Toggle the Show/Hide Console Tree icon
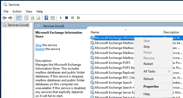The width and height of the screenshot is (183, 98). tap(18, 18)
